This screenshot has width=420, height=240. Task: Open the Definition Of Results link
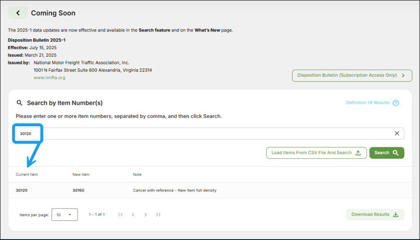(367, 103)
